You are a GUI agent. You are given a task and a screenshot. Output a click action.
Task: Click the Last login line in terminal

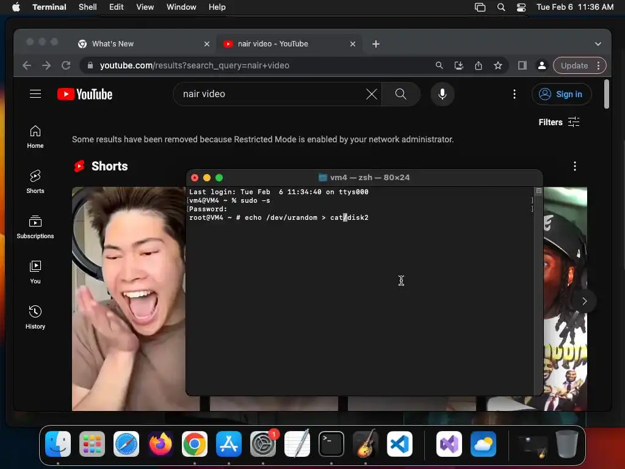point(278,192)
